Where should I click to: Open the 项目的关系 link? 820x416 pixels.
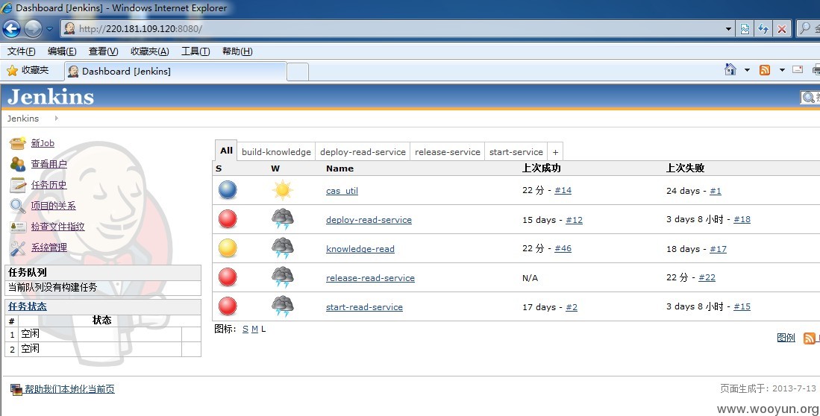point(53,206)
